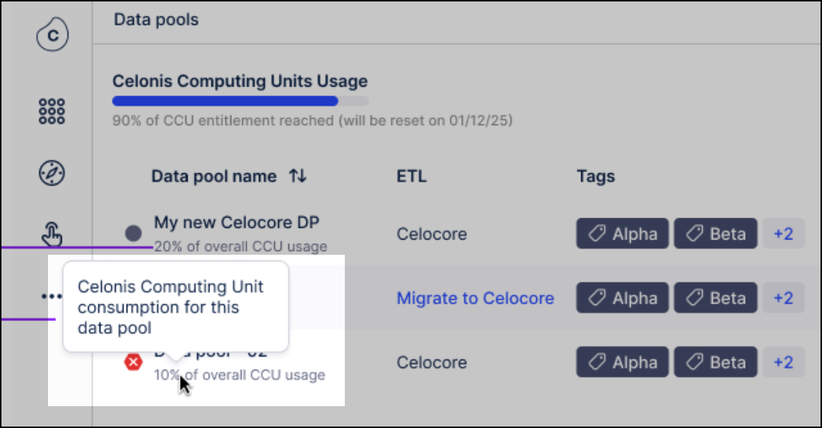The height and width of the screenshot is (428, 822).
Task: Toggle the sort order on Data pool name
Action: click(298, 176)
